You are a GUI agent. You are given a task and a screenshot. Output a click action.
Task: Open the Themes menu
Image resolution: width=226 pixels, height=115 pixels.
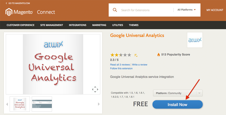(x=134, y=25)
